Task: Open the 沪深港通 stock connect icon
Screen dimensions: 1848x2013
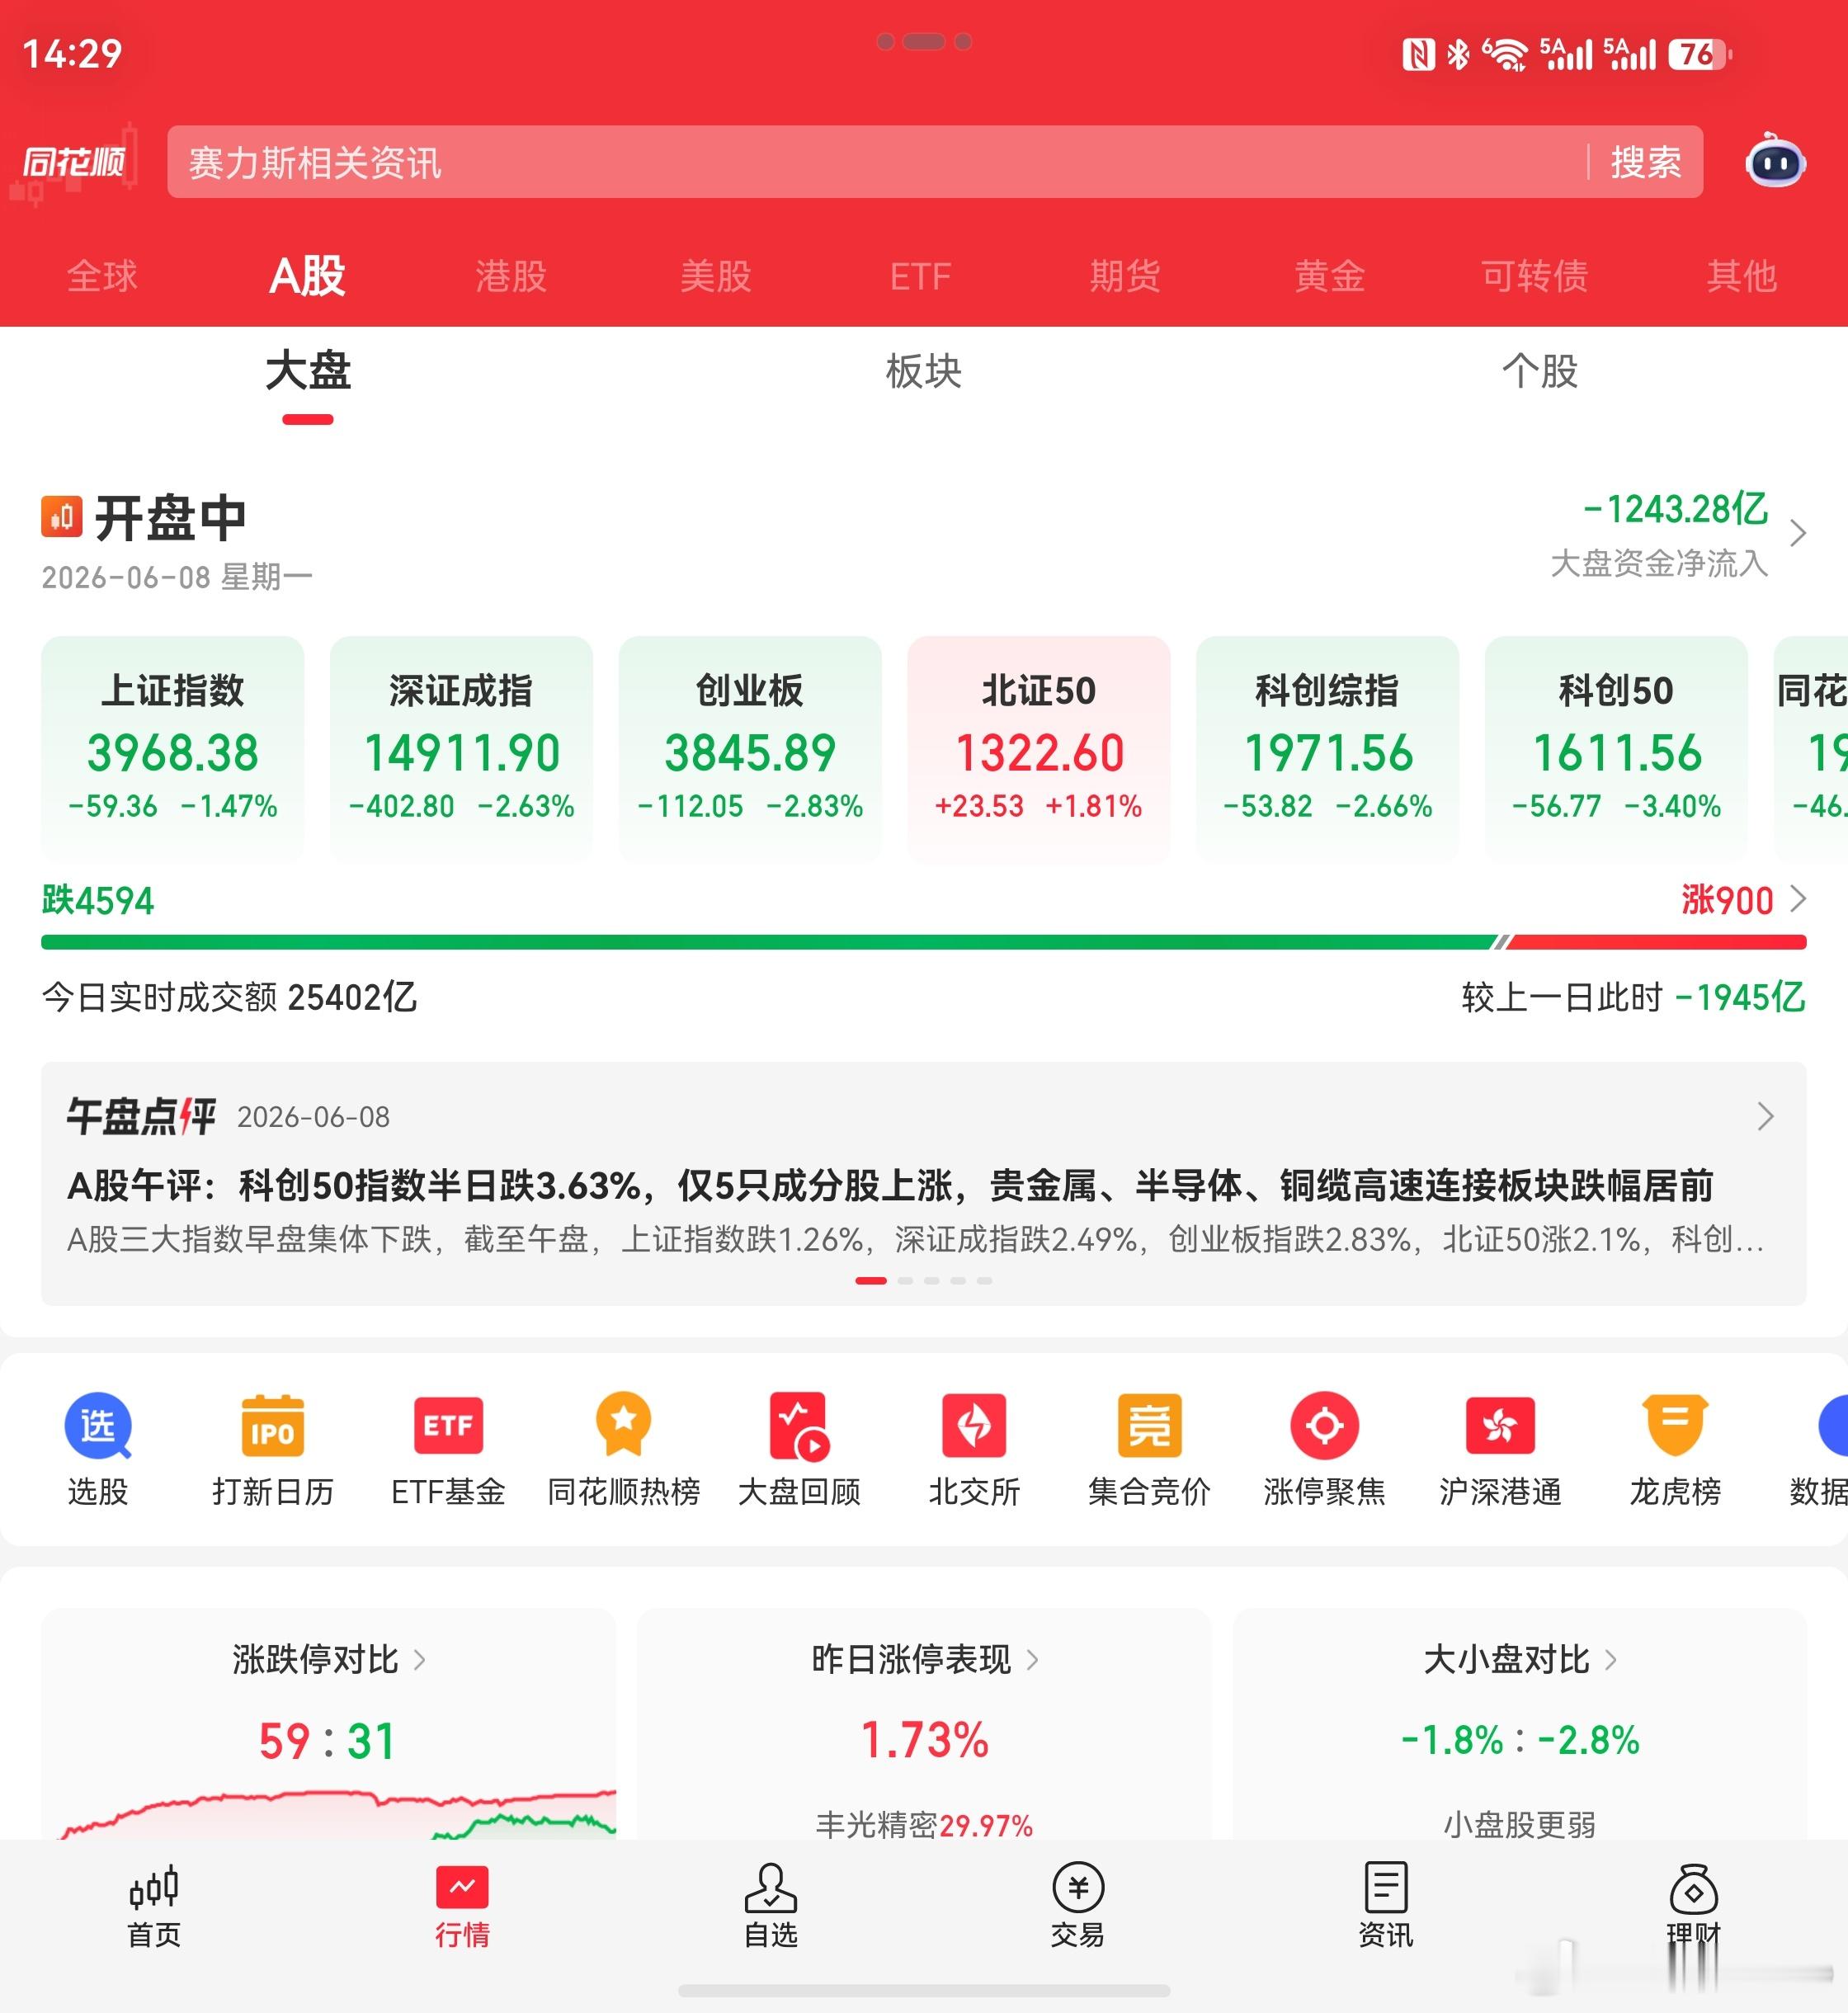Action: tap(1500, 1426)
